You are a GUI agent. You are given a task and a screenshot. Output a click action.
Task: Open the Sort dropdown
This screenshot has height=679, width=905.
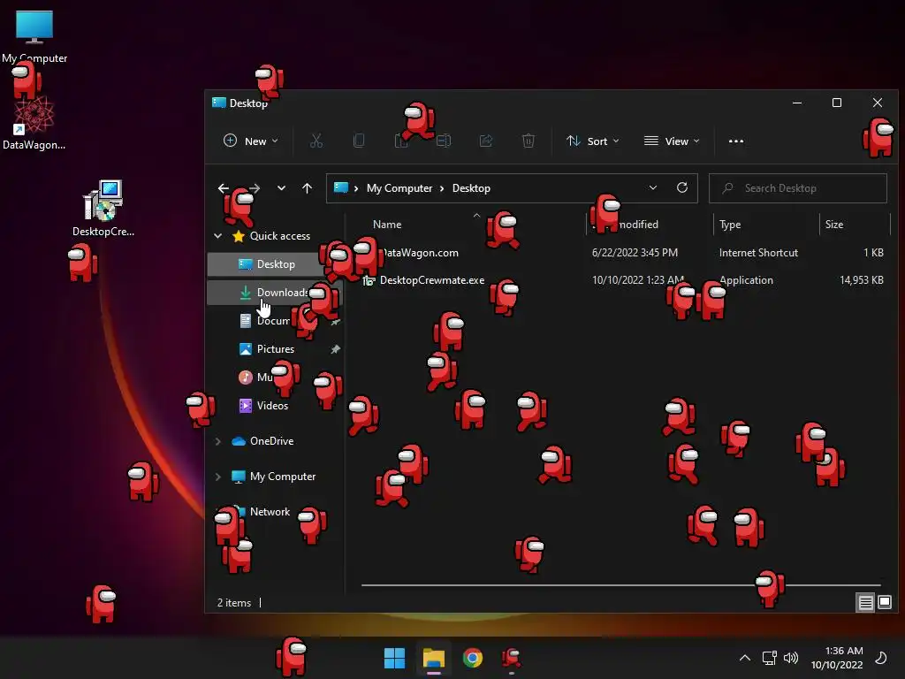click(x=593, y=141)
